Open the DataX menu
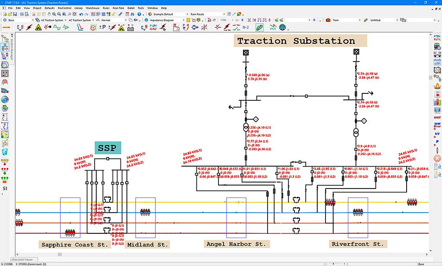The height and width of the screenshot is (266, 442). 131,8
